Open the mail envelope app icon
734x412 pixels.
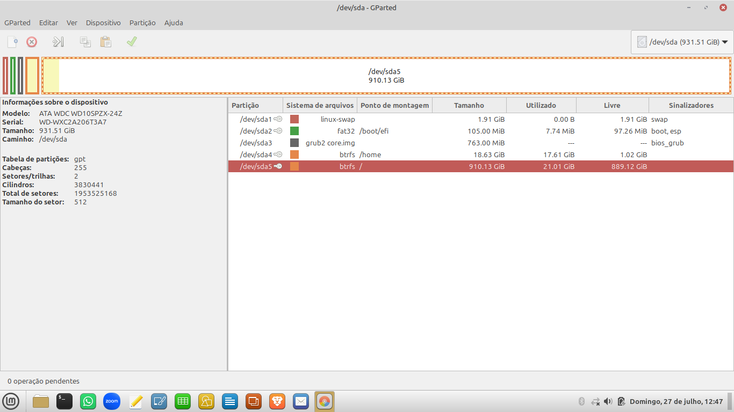click(x=301, y=401)
